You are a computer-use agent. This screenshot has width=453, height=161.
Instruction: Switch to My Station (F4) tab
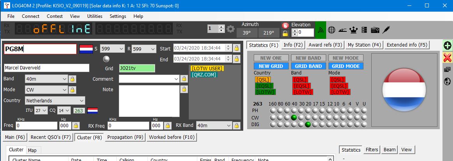364,45
